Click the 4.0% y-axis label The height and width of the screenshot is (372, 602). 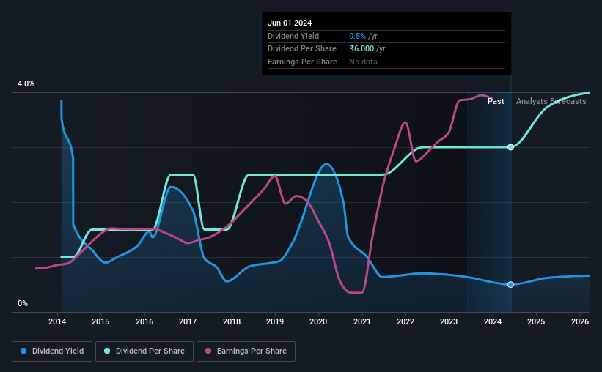coord(26,84)
